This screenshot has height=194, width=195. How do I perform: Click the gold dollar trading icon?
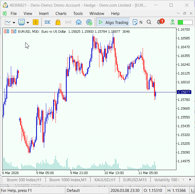pyautogui.click(x=36, y=22)
